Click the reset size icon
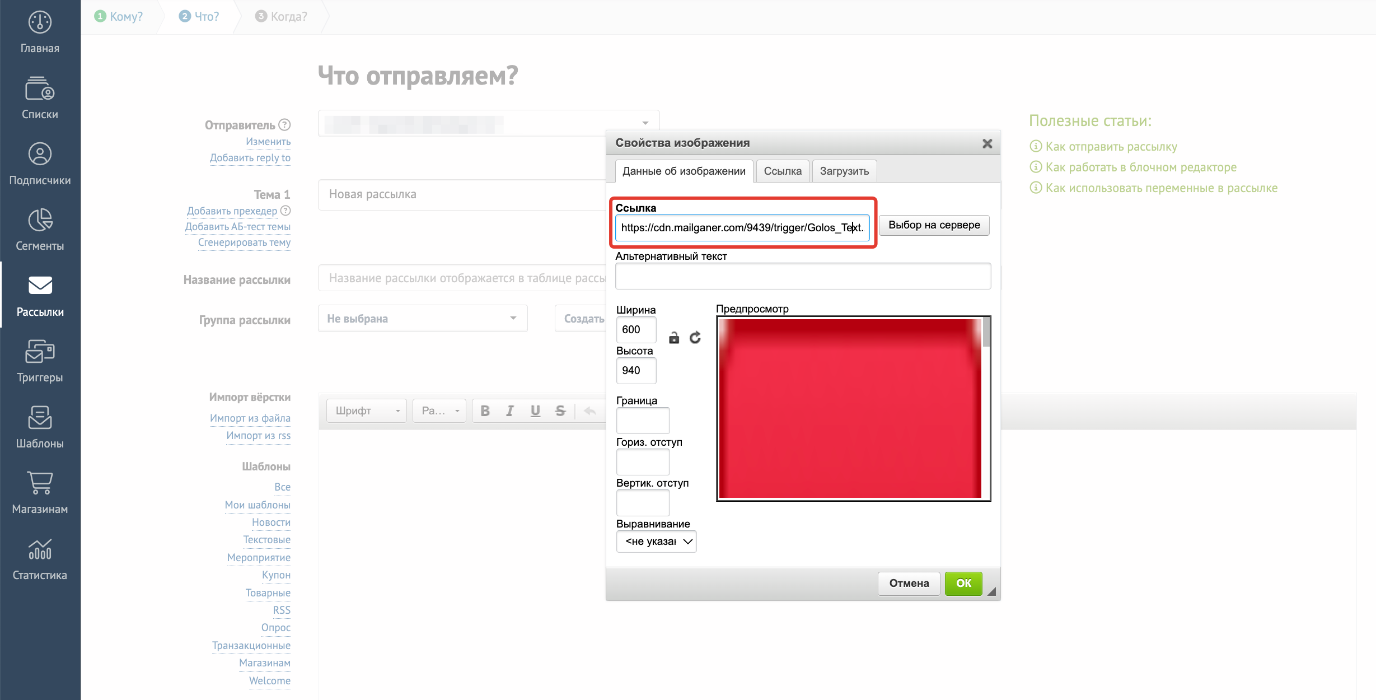This screenshot has height=700, width=1376. (695, 338)
